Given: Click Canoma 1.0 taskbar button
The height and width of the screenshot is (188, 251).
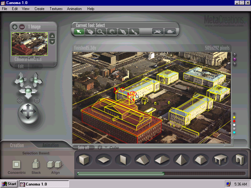Looking at the screenshot, I should (44, 184).
